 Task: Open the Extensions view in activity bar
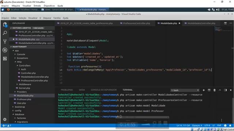(5, 59)
